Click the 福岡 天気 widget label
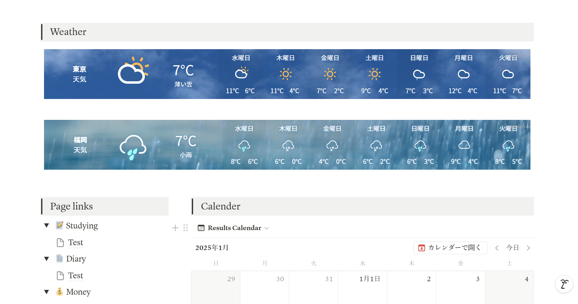 (80, 145)
